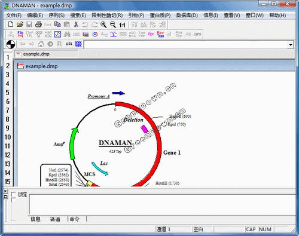Click the BOOK MARK icon
The width and height of the screenshot is (299, 236).
(x=78, y=44)
